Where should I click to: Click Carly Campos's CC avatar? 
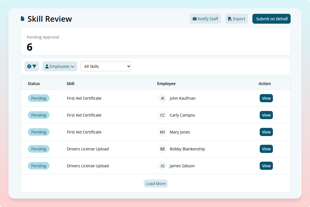point(162,115)
